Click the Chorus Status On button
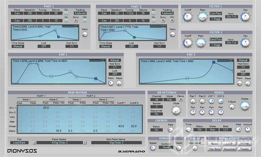Viewport: 261px width, 157px height. click(x=156, y=130)
